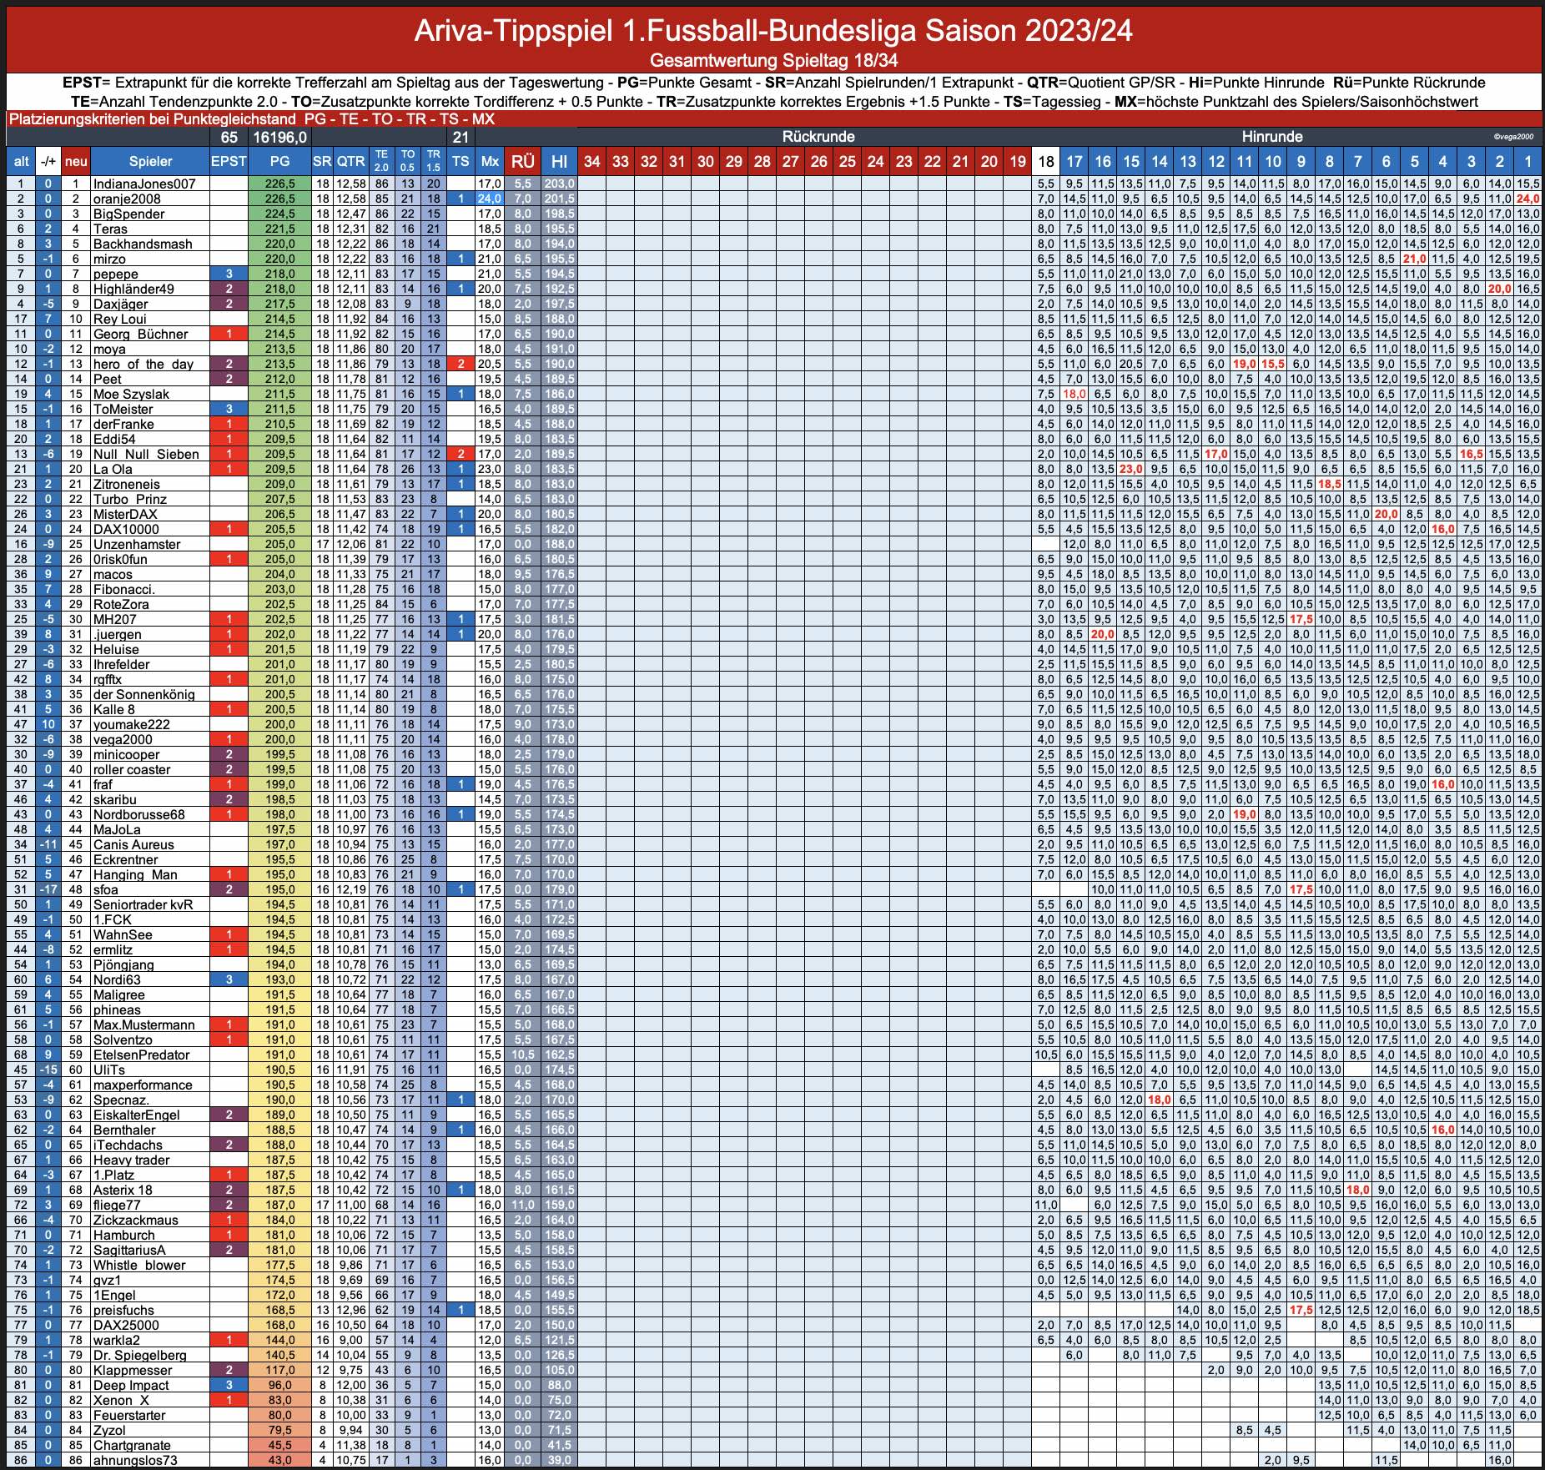The image size is (1545, 1470).
Task: Select player name Heavy trader
Action: pos(131,1160)
